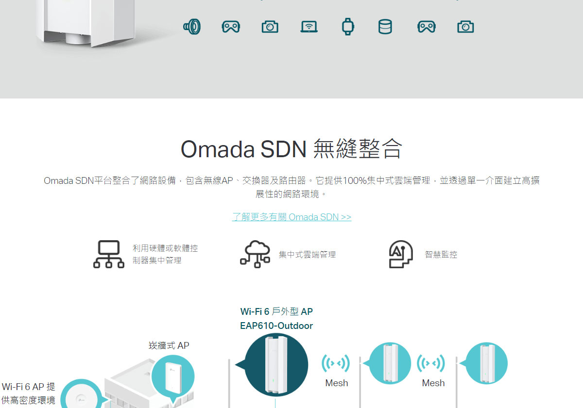The width and height of the screenshot is (583, 408).
Task: Click the network hierarchy controller icon
Action: [109, 254]
